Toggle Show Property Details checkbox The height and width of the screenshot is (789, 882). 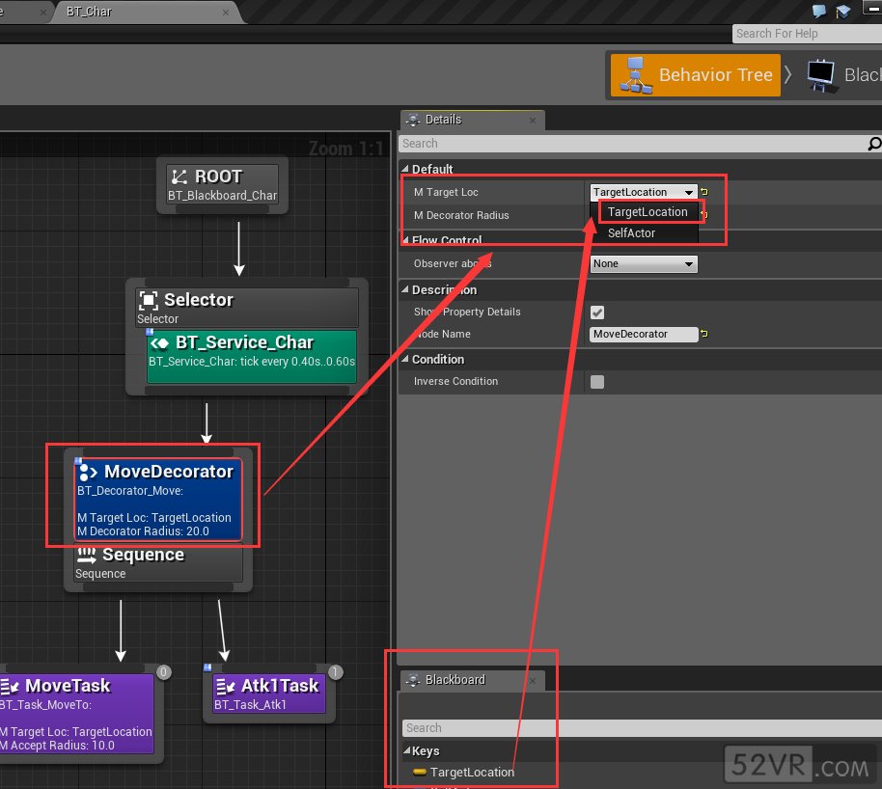[597, 312]
